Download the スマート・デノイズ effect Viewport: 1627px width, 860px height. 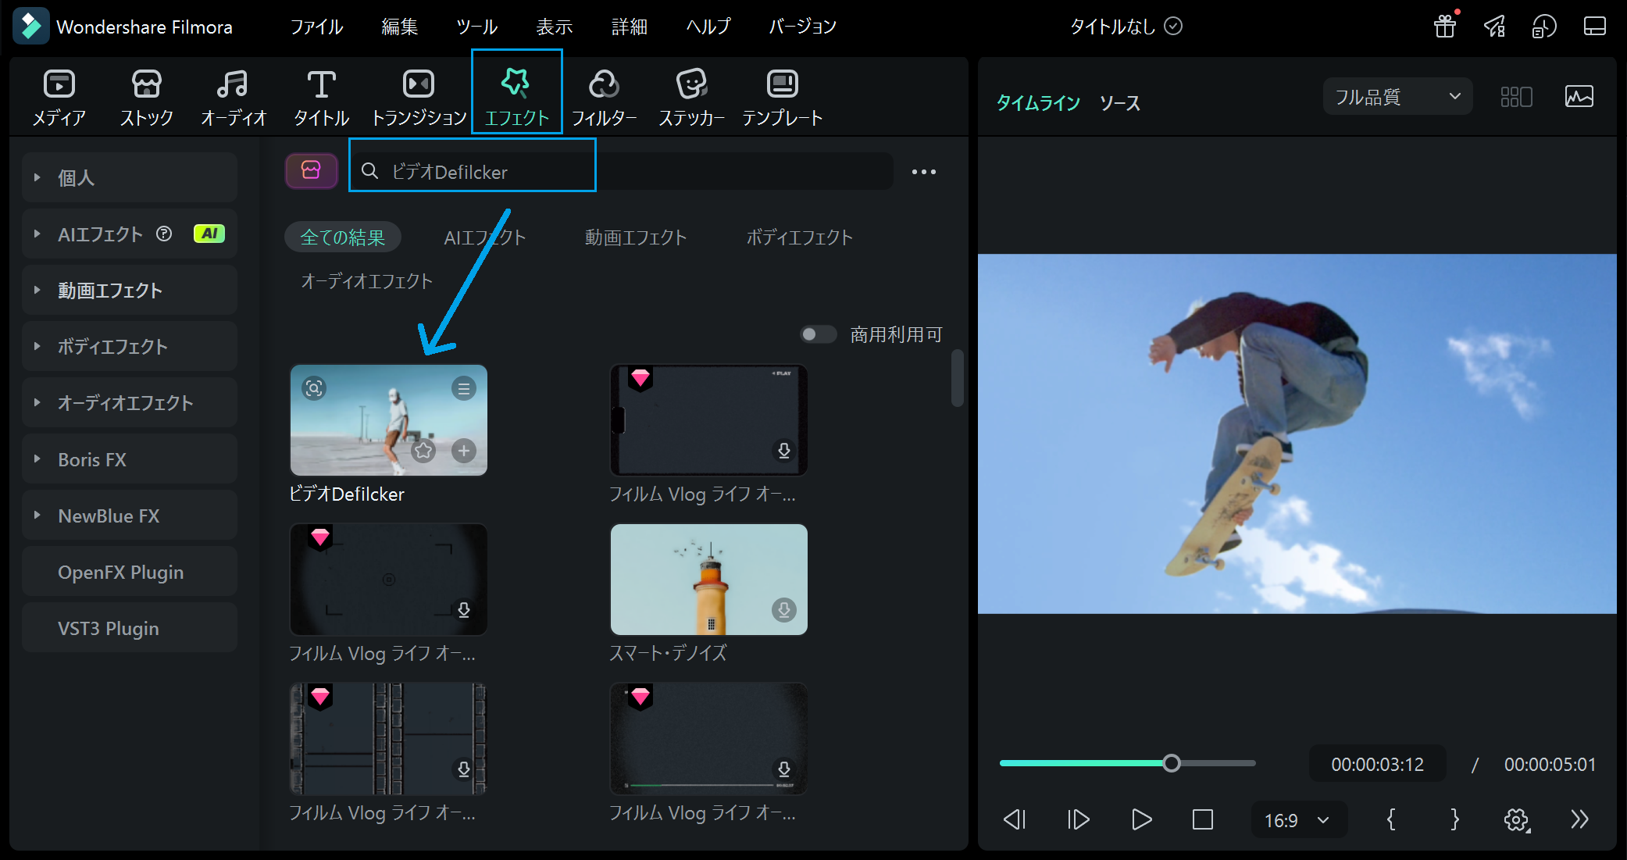[x=783, y=609]
